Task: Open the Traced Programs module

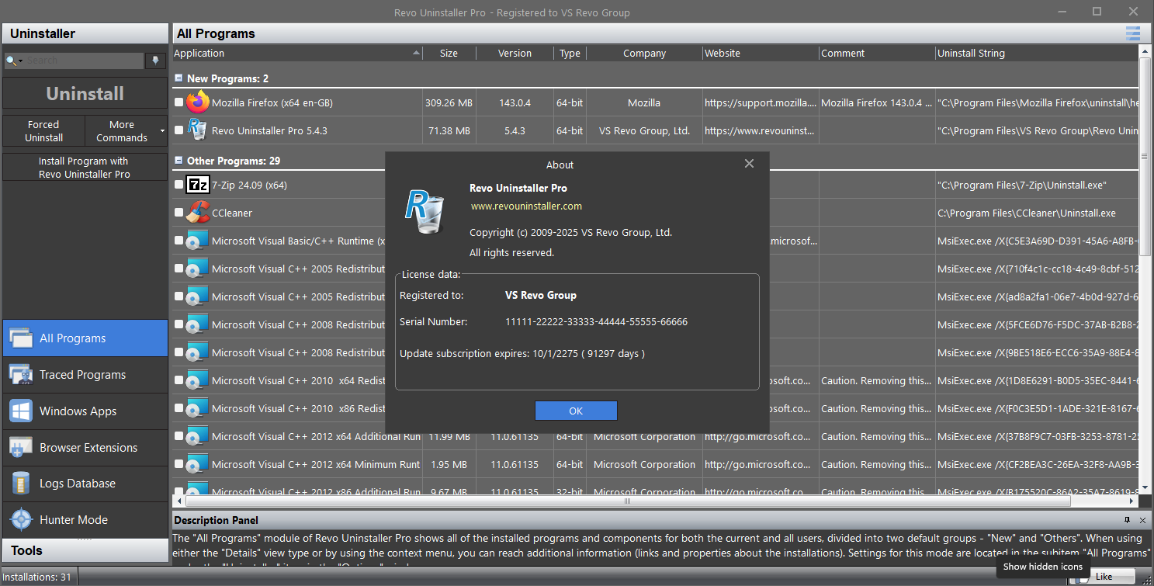Action: (x=85, y=375)
